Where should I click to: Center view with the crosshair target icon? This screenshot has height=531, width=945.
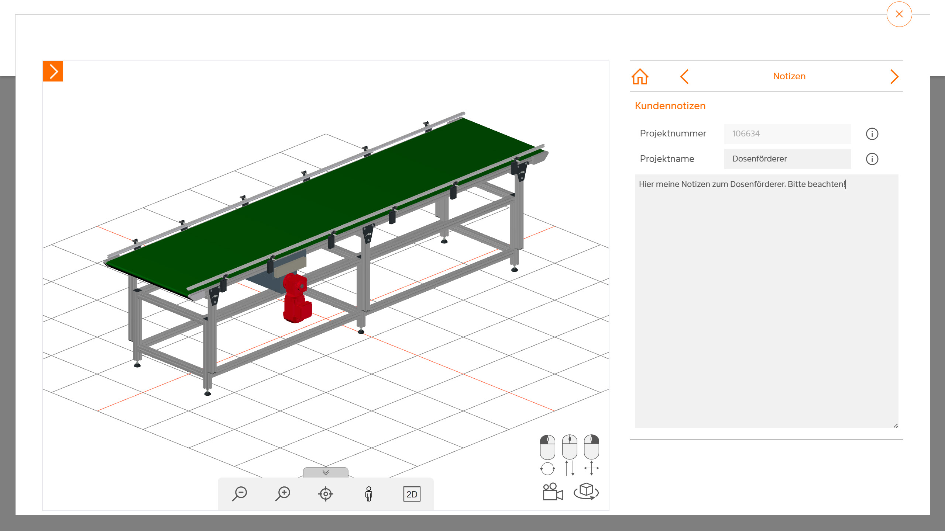[326, 494]
